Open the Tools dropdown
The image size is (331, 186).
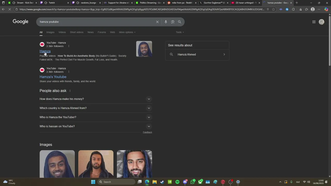click(180, 32)
